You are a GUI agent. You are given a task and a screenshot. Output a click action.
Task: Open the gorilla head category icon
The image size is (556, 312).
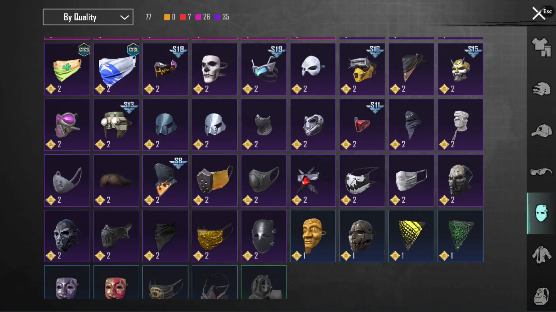point(541,296)
